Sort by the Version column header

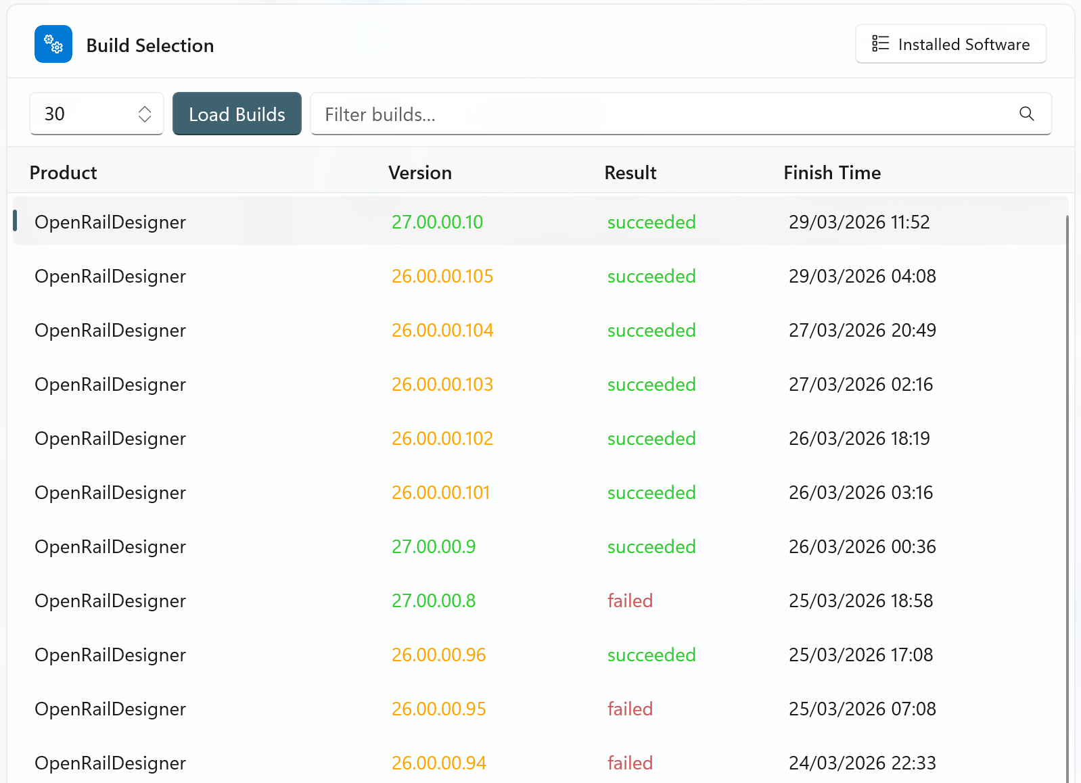419,173
